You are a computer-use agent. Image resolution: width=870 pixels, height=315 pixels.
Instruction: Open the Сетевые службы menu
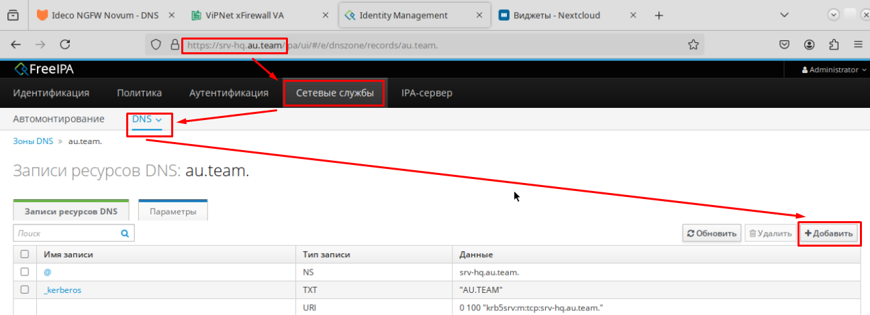pos(334,93)
